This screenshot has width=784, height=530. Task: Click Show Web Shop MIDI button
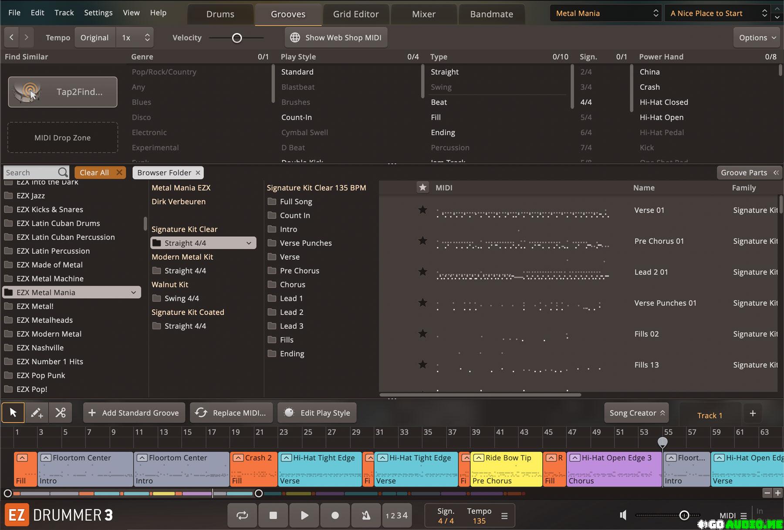(336, 37)
